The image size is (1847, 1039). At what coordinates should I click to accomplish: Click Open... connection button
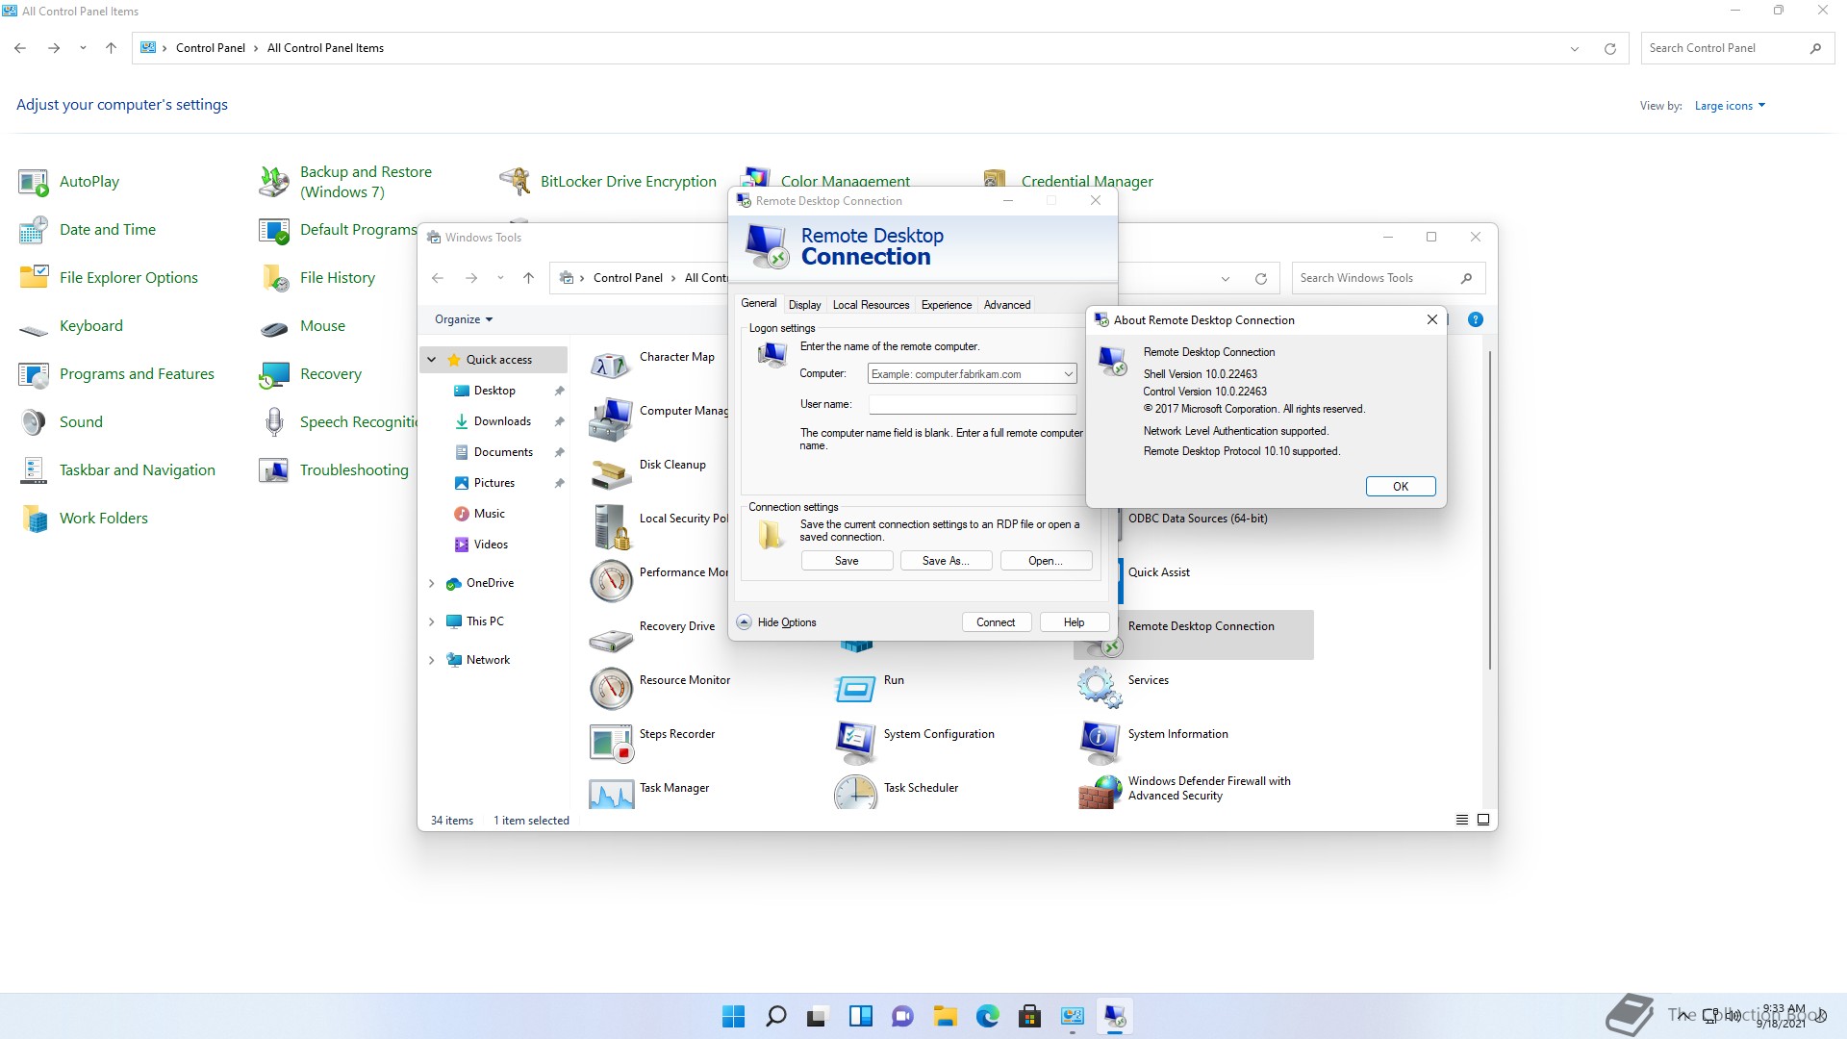(x=1046, y=561)
